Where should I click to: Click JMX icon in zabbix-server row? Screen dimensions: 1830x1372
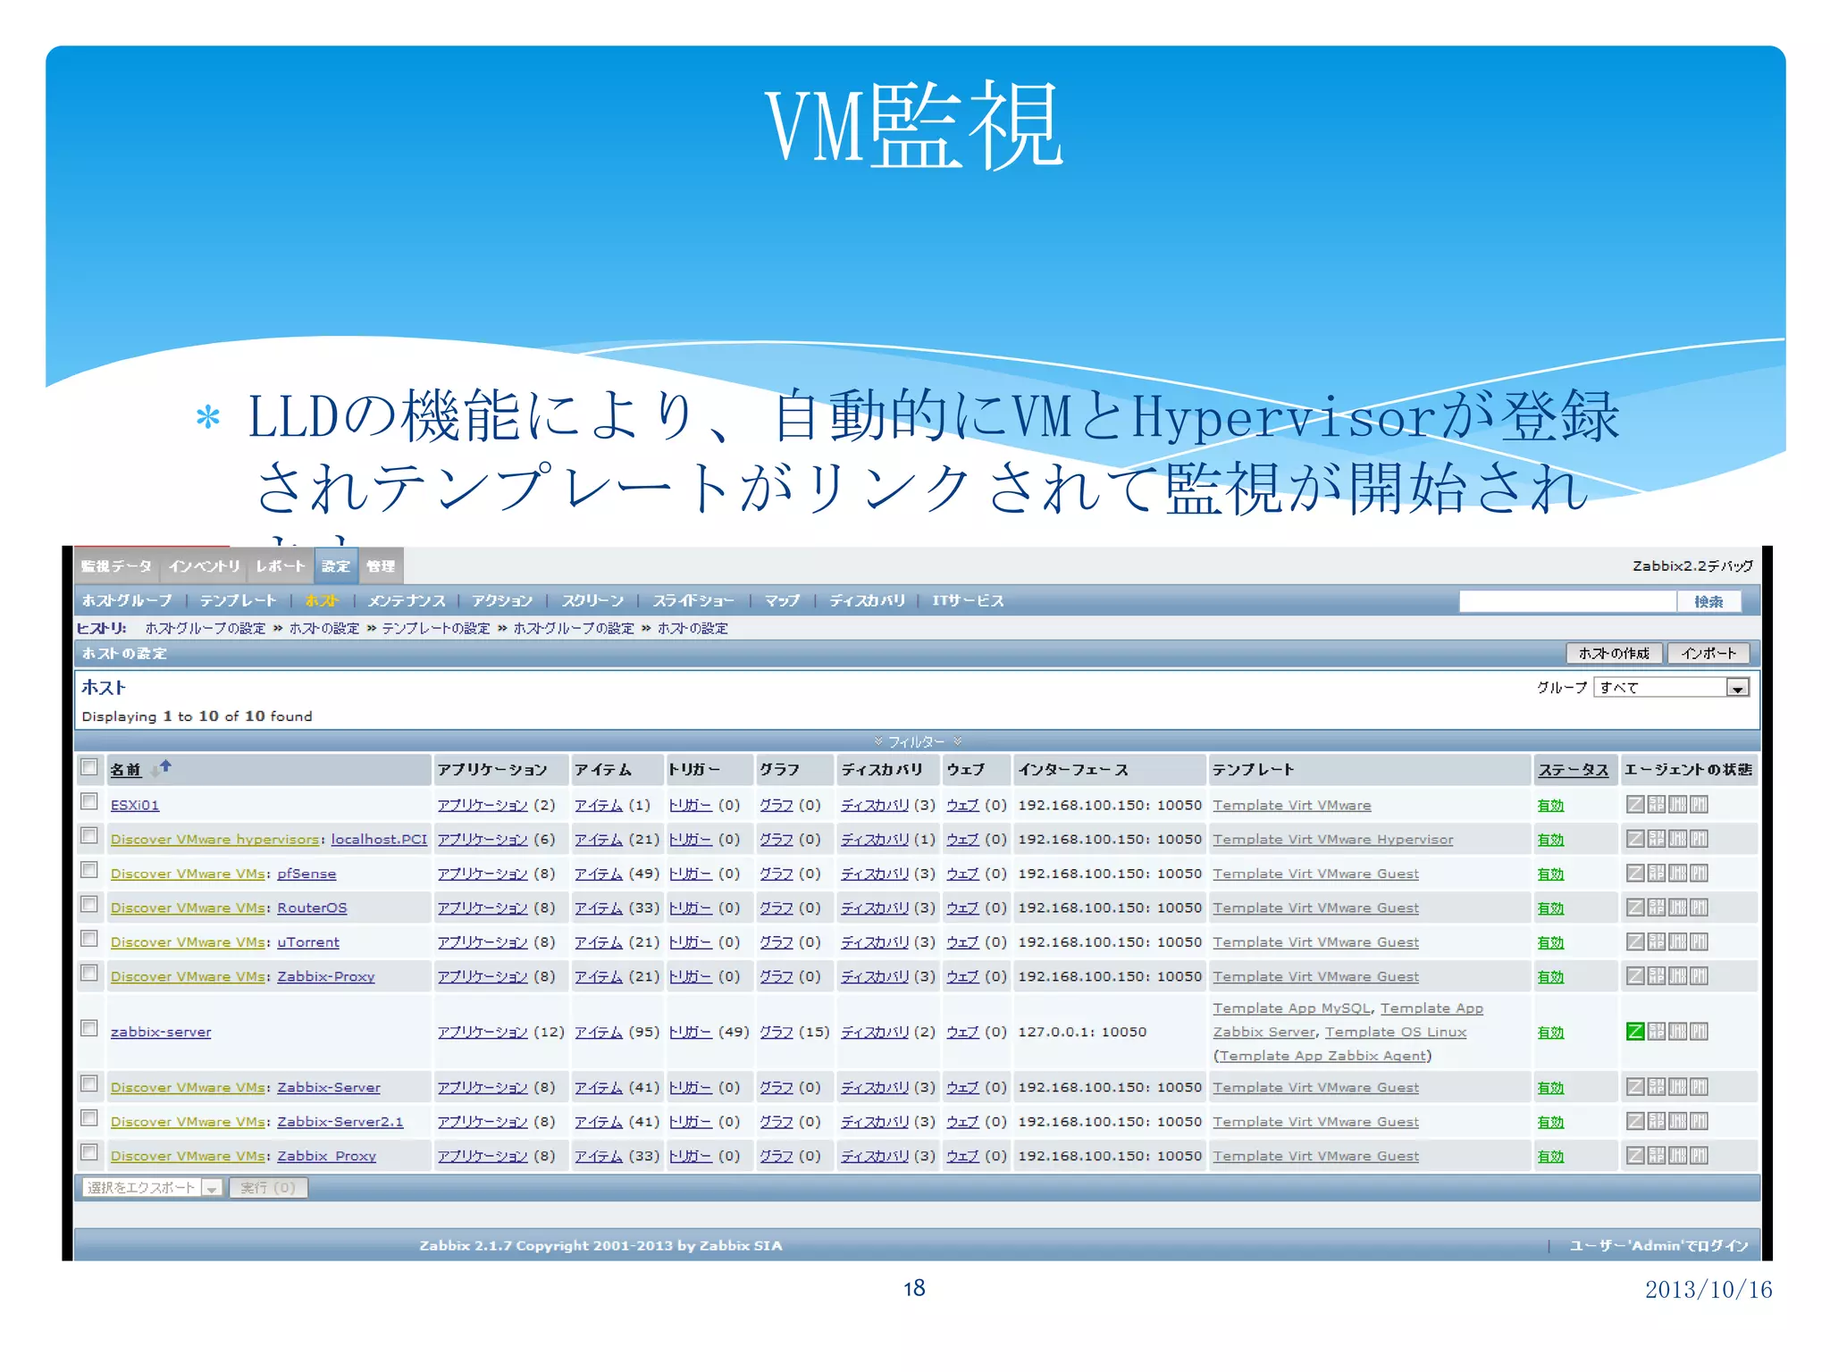(x=1677, y=1032)
